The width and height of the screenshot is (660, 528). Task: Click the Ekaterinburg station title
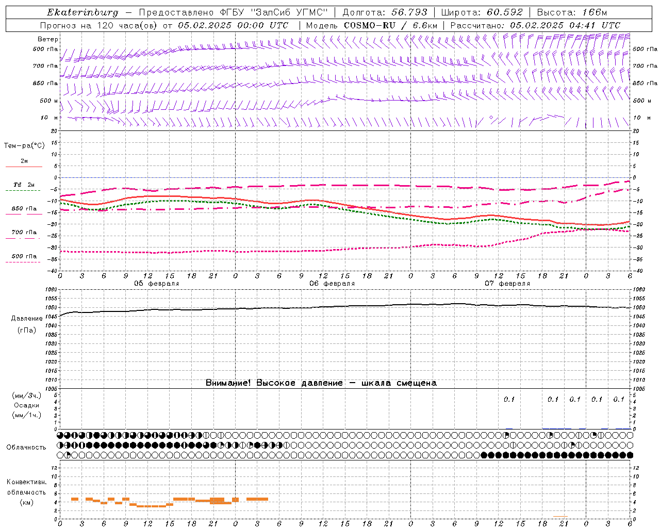click(82, 12)
